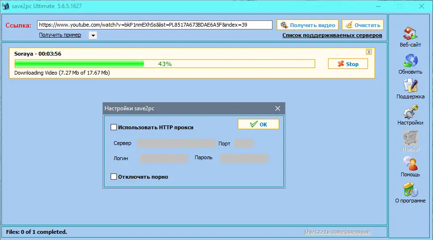
Task: Click the Получить видео button
Action: [308, 25]
